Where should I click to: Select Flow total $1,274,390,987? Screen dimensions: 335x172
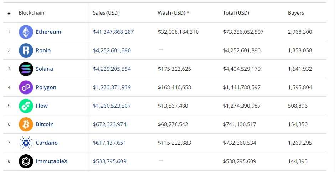(242, 106)
